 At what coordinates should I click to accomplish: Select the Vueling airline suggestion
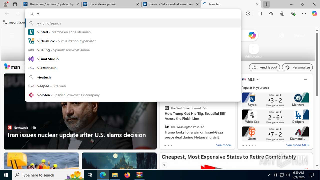133,50
